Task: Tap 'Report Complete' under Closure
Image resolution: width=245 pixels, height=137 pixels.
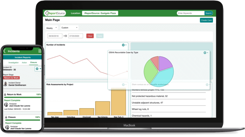Action: pos(13,123)
